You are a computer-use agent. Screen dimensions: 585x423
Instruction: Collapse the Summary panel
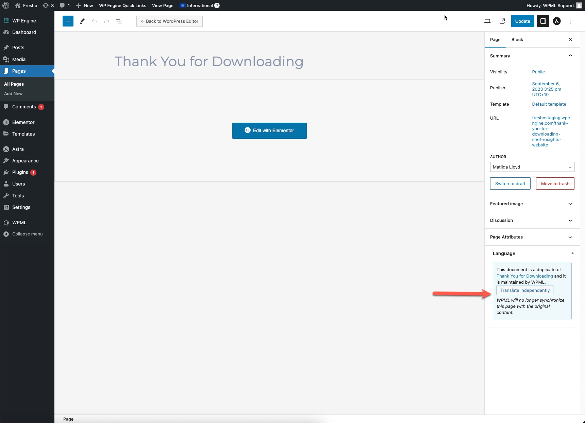click(x=570, y=56)
